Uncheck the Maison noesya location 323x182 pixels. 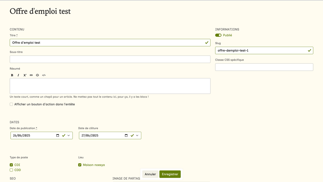tap(80, 165)
